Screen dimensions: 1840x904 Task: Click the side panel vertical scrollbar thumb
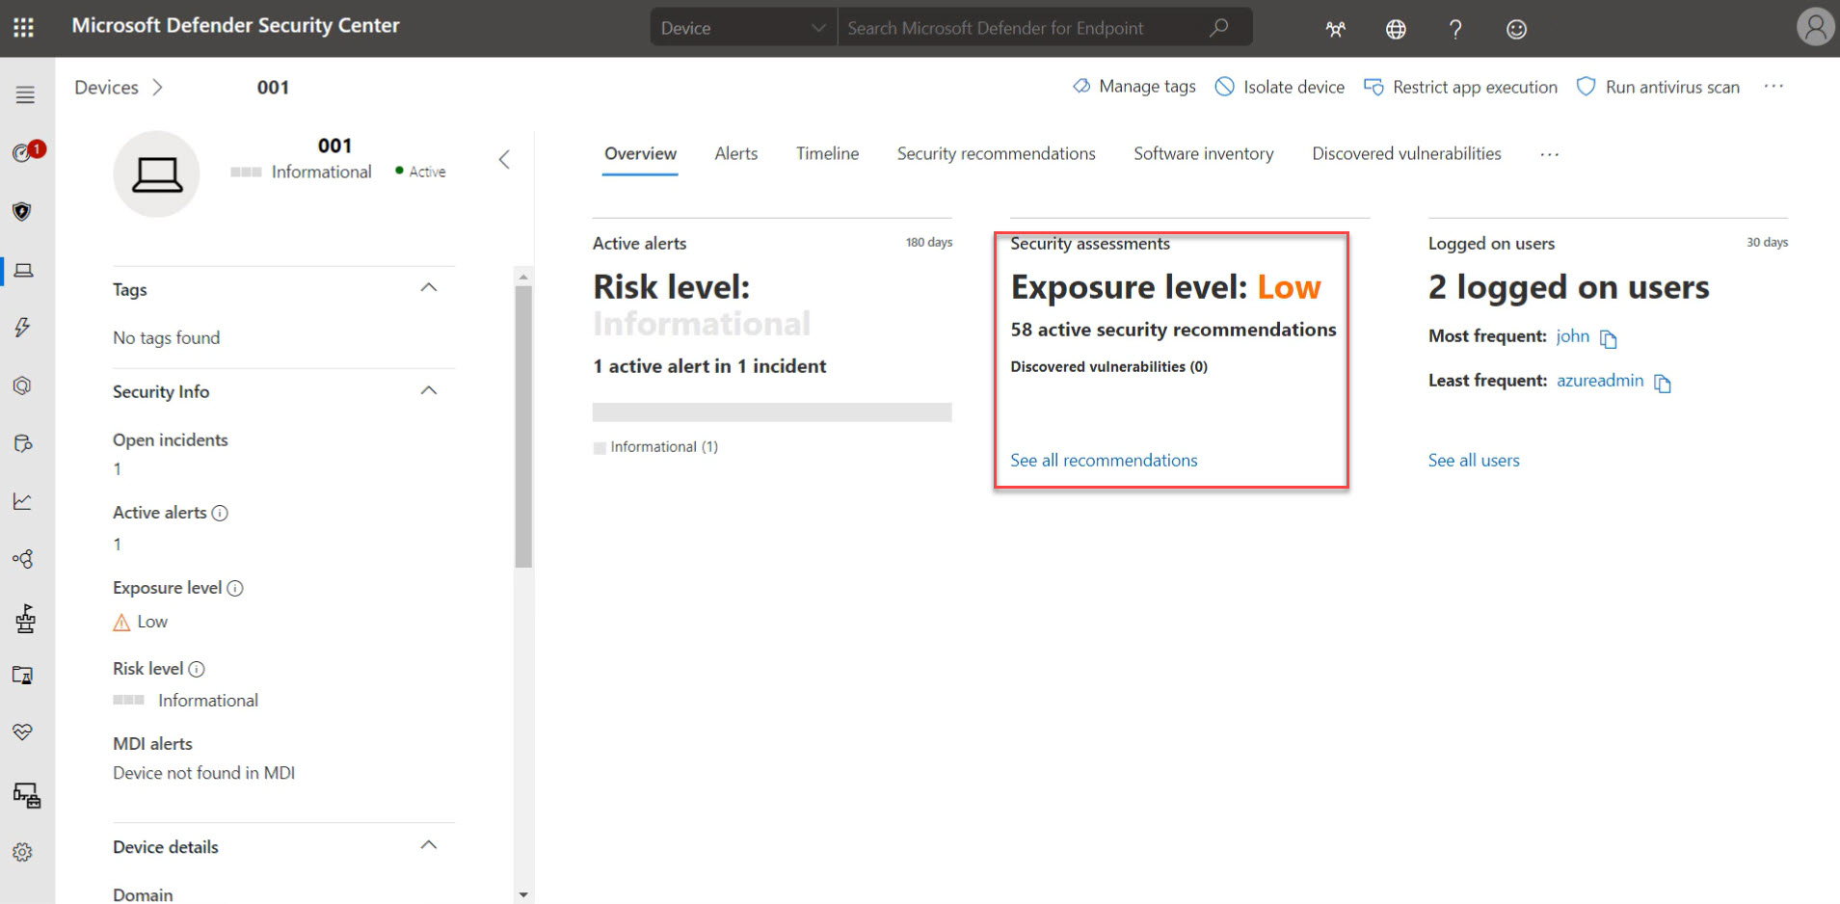[523, 426]
